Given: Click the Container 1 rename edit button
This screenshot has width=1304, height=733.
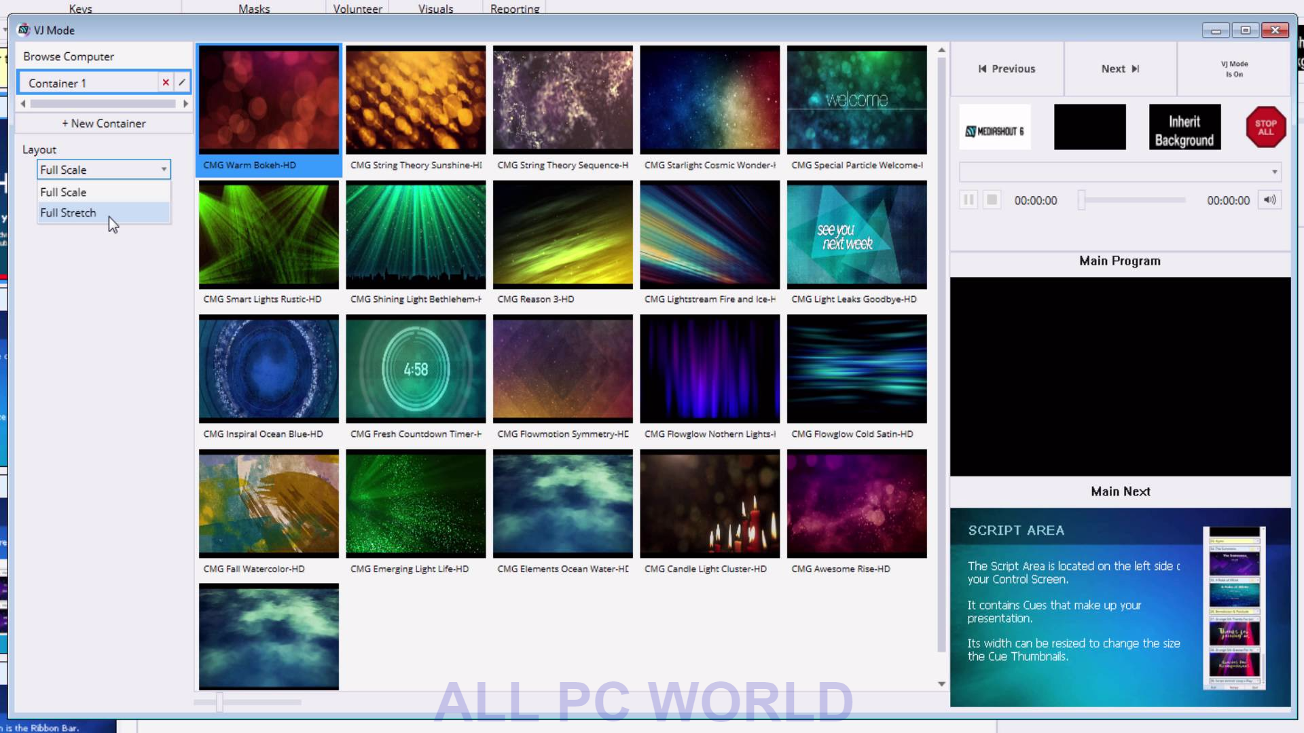Looking at the screenshot, I should click(x=182, y=82).
